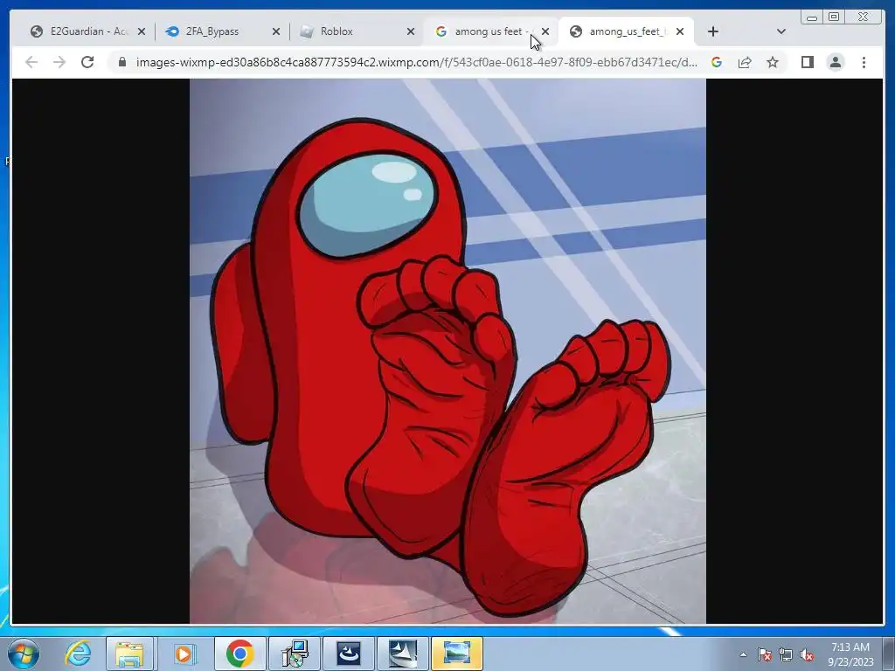895x671 pixels.
Task: Open the dark blue arrow app on taskbar
Action: click(x=349, y=654)
